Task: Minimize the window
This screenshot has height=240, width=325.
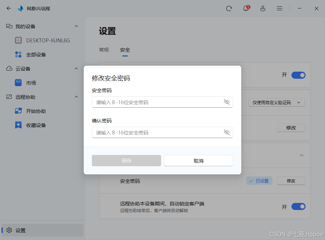Action: [x=300, y=8]
